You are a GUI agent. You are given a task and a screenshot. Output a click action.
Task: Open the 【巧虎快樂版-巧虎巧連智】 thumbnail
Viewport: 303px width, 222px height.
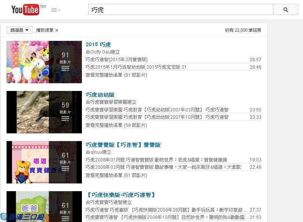pyautogui.click(x=44, y=207)
